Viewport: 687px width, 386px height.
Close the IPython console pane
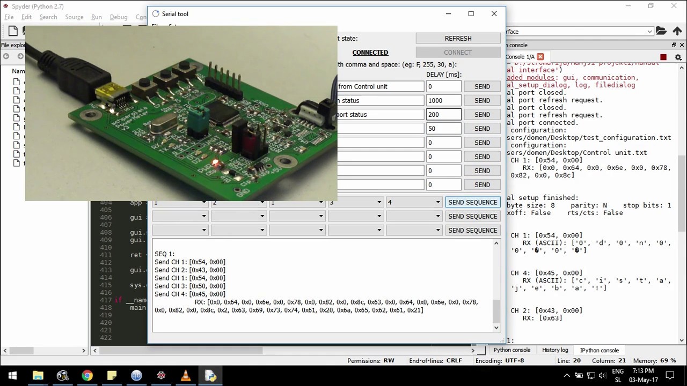tap(682, 45)
